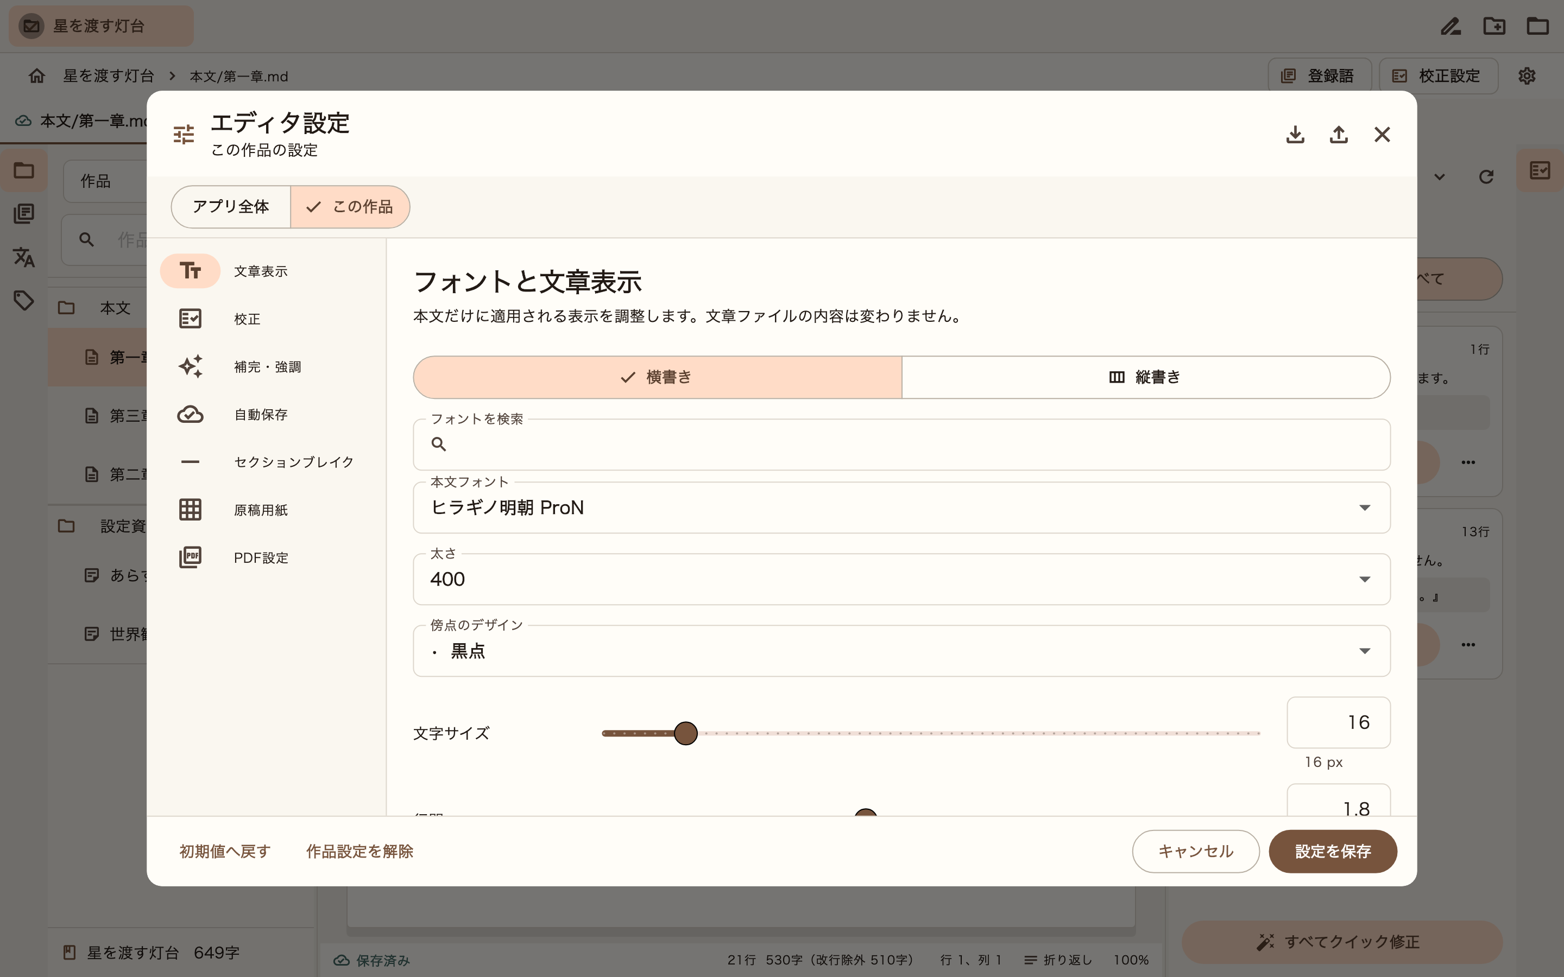Open the 文章表示 settings section
This screenshot has height=977, width=1564.
[x=266, y=271]
